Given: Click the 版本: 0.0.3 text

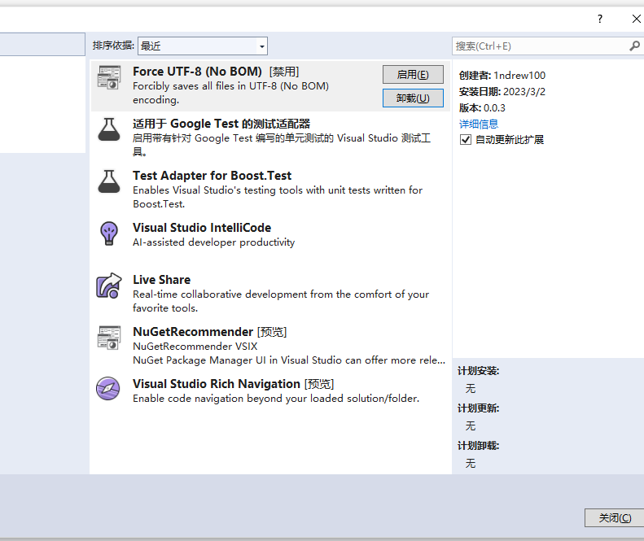Looking at the screenshot, I should point(482,108).
